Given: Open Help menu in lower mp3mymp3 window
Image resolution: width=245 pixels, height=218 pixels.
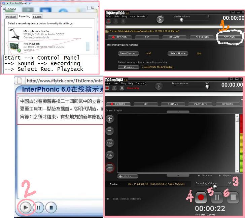Looking at the screenshot, I should point(131,83).
